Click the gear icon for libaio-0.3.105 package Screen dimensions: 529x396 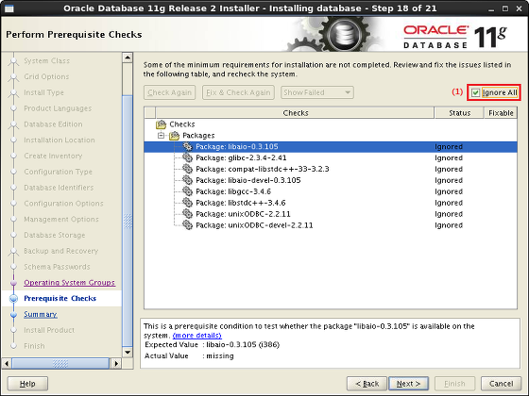click(x=187, y=146)
